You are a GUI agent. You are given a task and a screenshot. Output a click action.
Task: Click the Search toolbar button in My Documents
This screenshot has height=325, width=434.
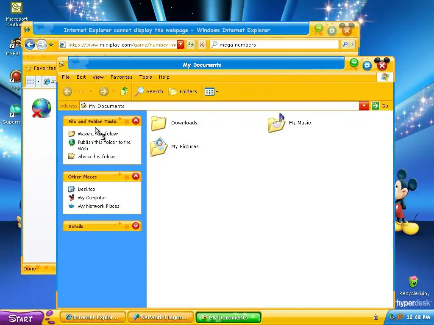pyautogui.click(x=149, y=91)
